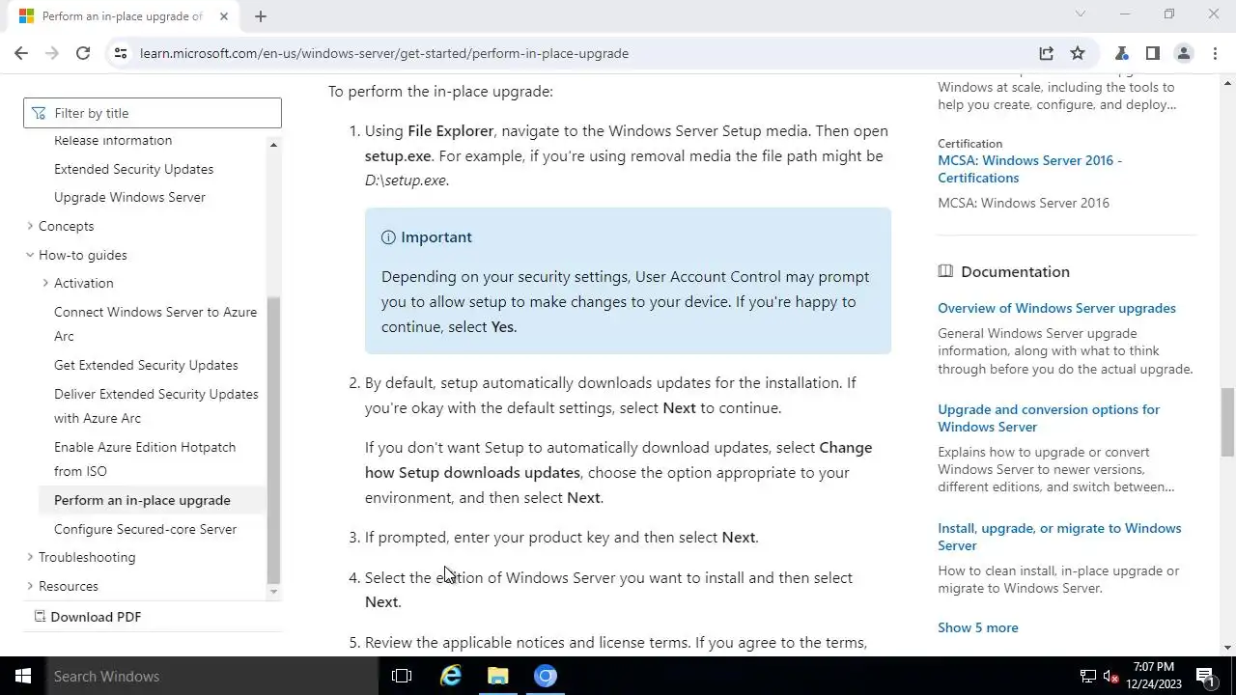Toggle the browser side panel
This screenshot has height=695, width=1236.
(1153, 53)
